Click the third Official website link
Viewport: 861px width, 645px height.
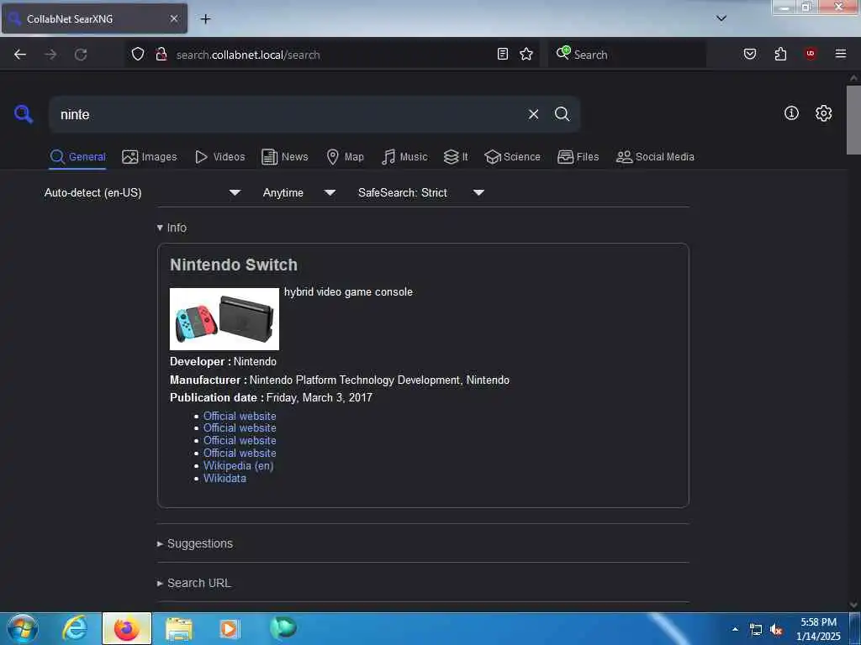point(240,440)
